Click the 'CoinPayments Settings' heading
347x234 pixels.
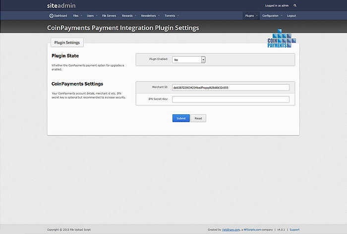[77, 84]
